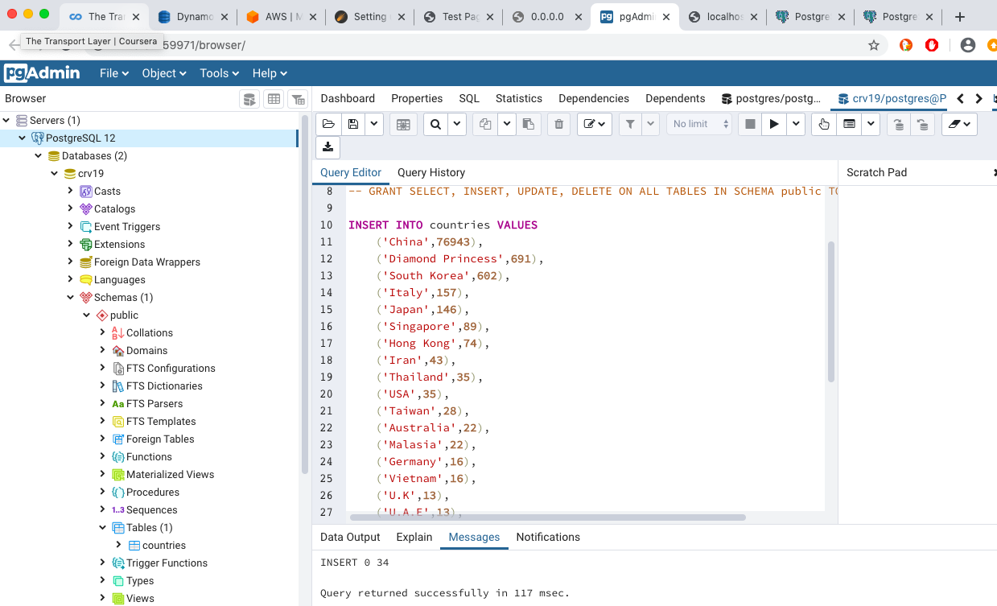997x606 pixels.
Task: Download results with the download icon
Action: [x=328, y=147]
